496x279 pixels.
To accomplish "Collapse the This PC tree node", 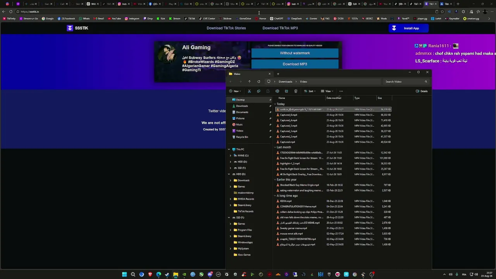I will [229, 149].
